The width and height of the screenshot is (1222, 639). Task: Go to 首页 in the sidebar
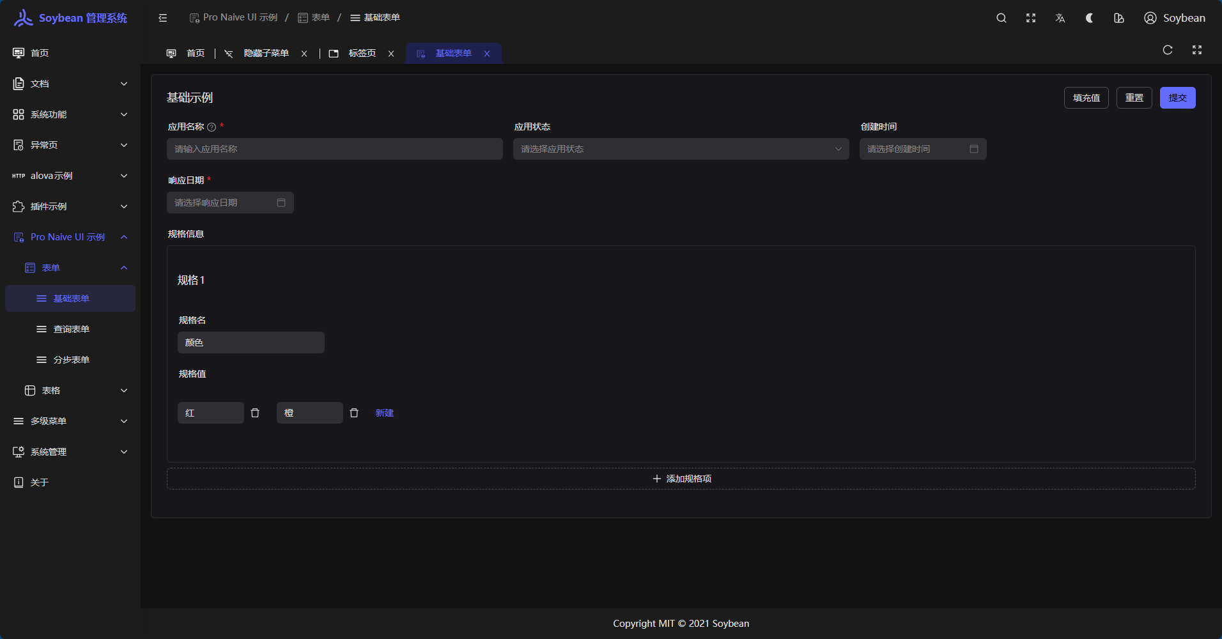pos(70,53)
